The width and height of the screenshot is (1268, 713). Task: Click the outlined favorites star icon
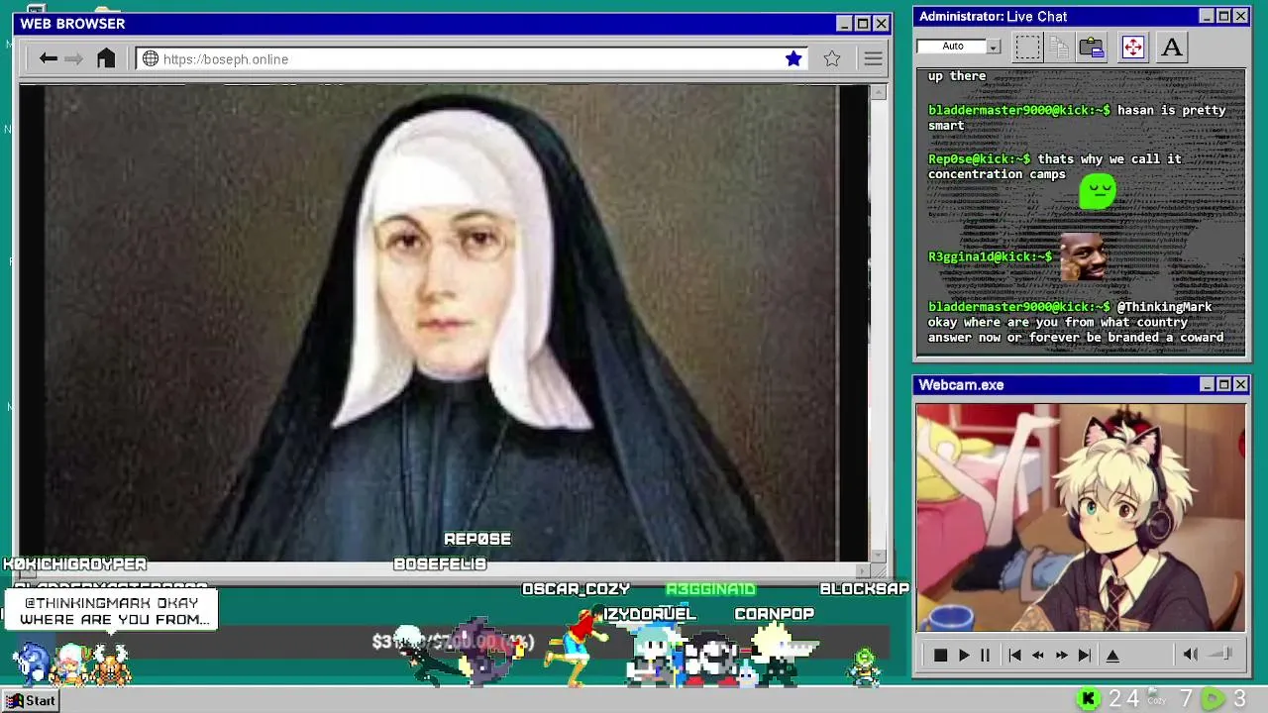click(832, 59)
